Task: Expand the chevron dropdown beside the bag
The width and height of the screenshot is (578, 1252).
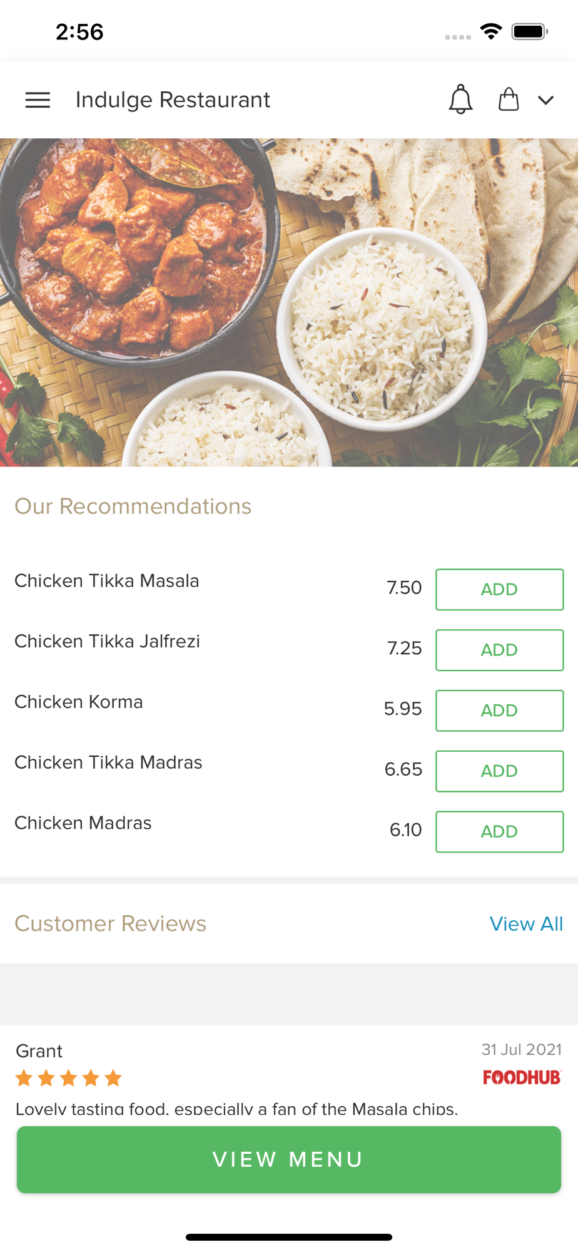Action: [545, 100]
